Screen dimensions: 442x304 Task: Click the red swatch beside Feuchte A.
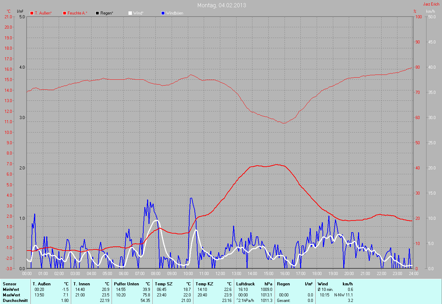click(65, 13)
